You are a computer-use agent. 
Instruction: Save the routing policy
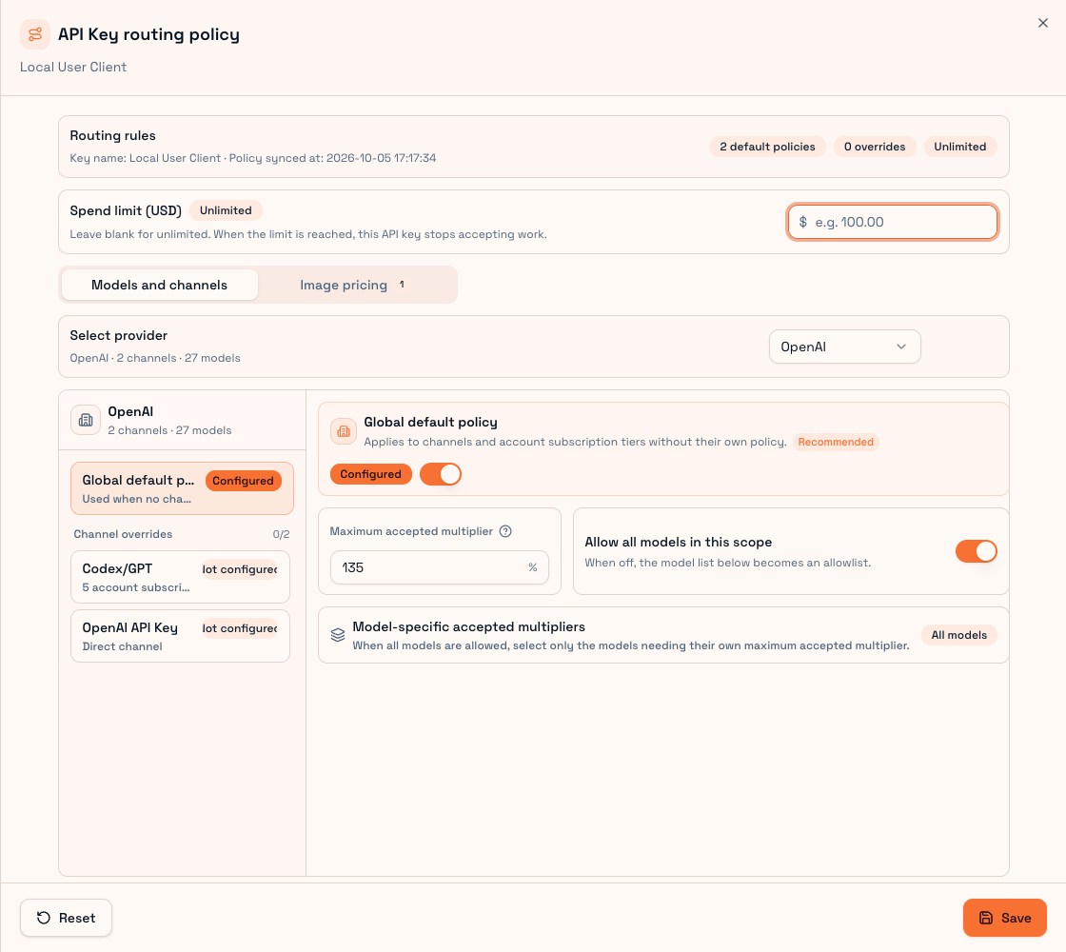(x=1005, y=918)
